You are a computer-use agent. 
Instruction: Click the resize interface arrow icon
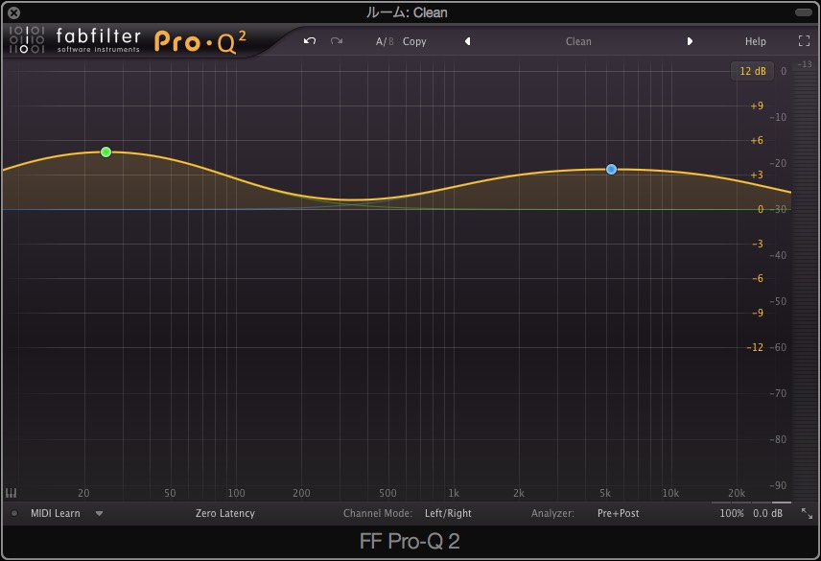[x=807, y=513]
